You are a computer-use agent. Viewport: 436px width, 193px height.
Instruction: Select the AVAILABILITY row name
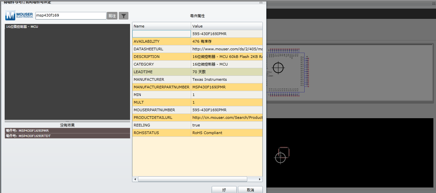162,41
